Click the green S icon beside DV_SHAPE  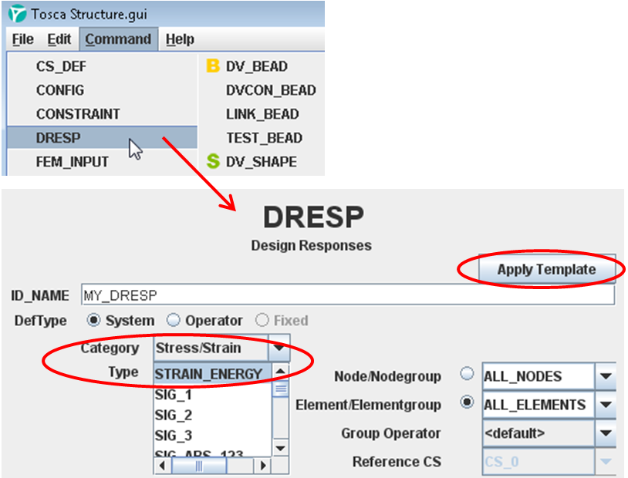pyautogui.click(x=213, y=161)
